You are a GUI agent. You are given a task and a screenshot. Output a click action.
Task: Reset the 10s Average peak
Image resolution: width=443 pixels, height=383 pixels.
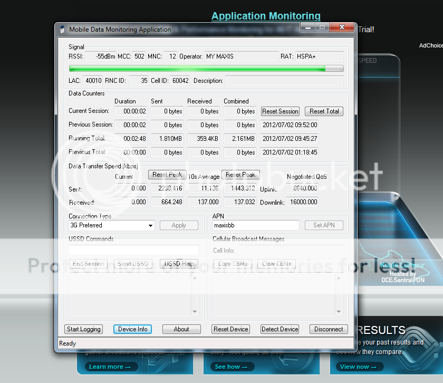pyautogui.click(x=240, y=175)
